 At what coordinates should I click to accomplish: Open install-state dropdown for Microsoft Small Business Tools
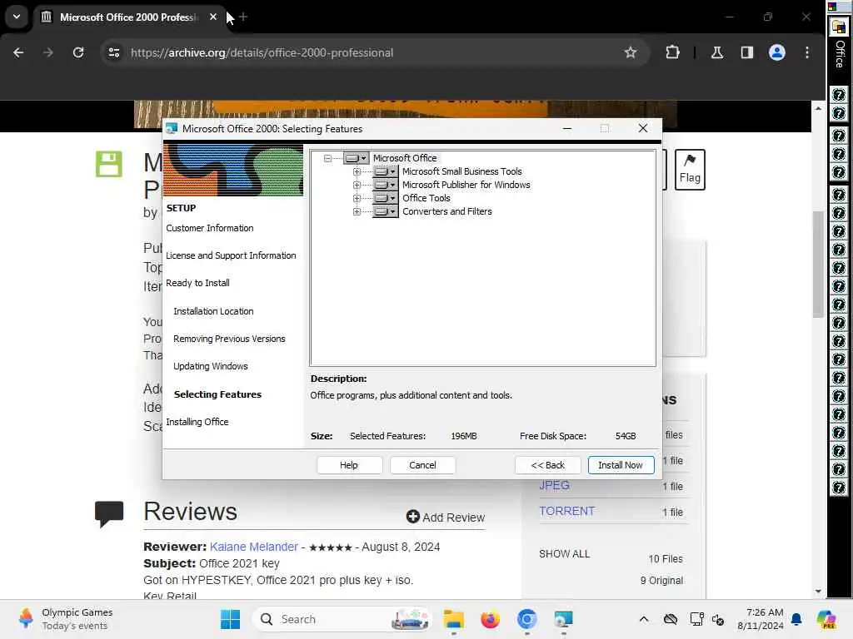point(385,171)
